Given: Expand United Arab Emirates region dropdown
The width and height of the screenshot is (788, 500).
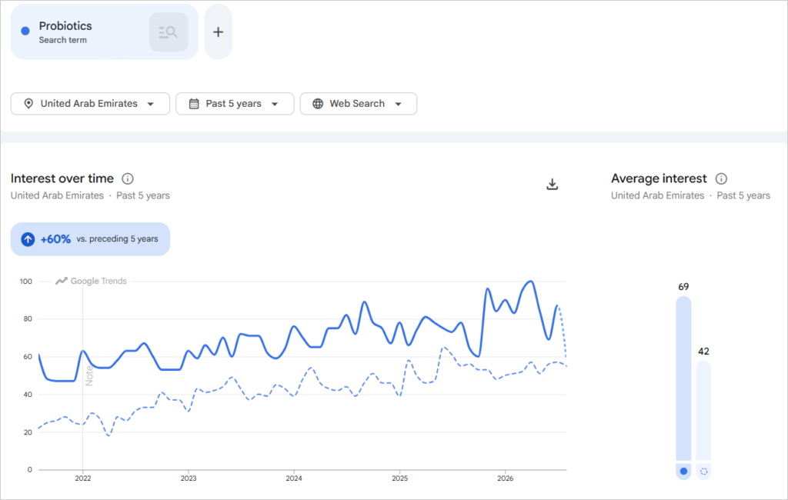Looking at the screenshot, I should [x=91, y=104].
